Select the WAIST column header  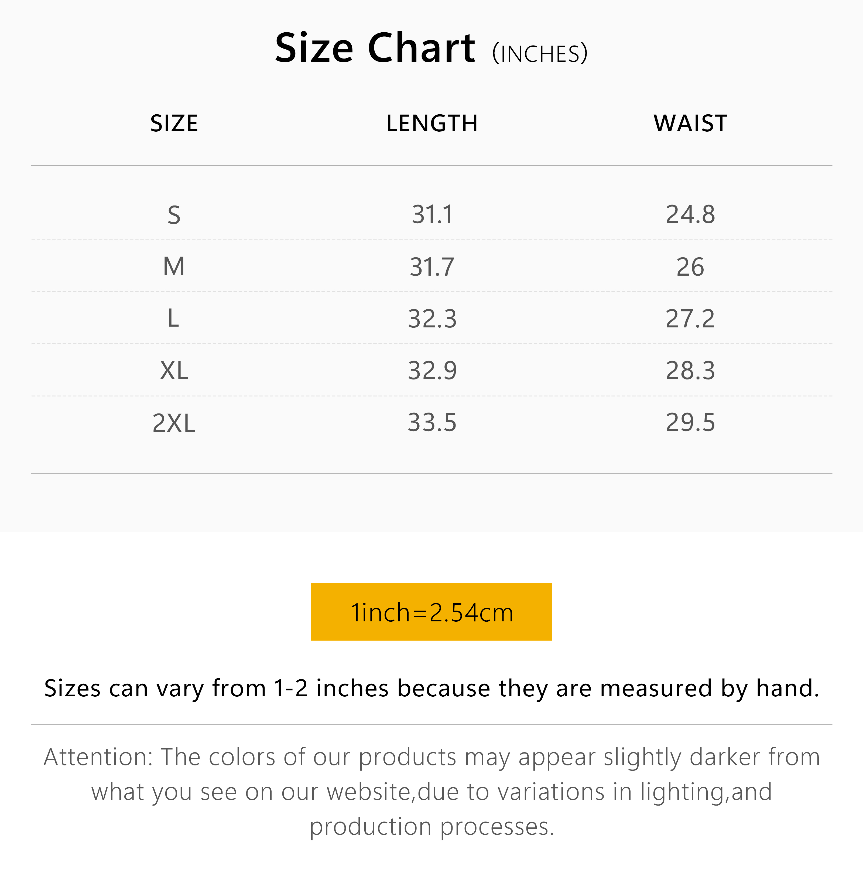(x=690, y=124)
